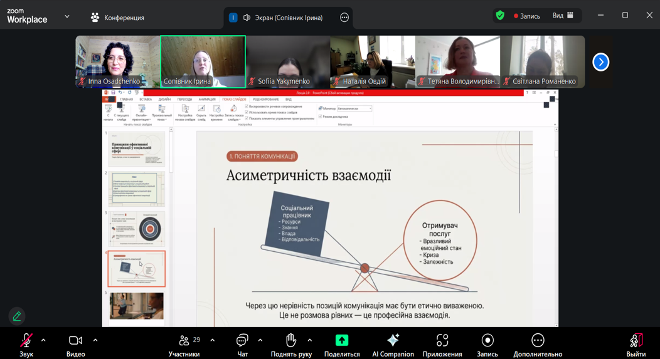Show next participants with blue arrow
This screenshot has height=359, width=660.
(600, 62)
